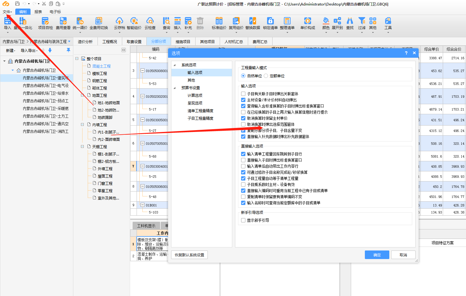Open the 文件 menu
The height and width of the screenshot is (296, 466).
click(x=7, y=12)
